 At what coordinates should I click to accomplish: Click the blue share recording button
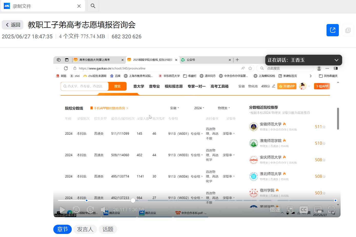pyautogui.click(x=333, y=30)
